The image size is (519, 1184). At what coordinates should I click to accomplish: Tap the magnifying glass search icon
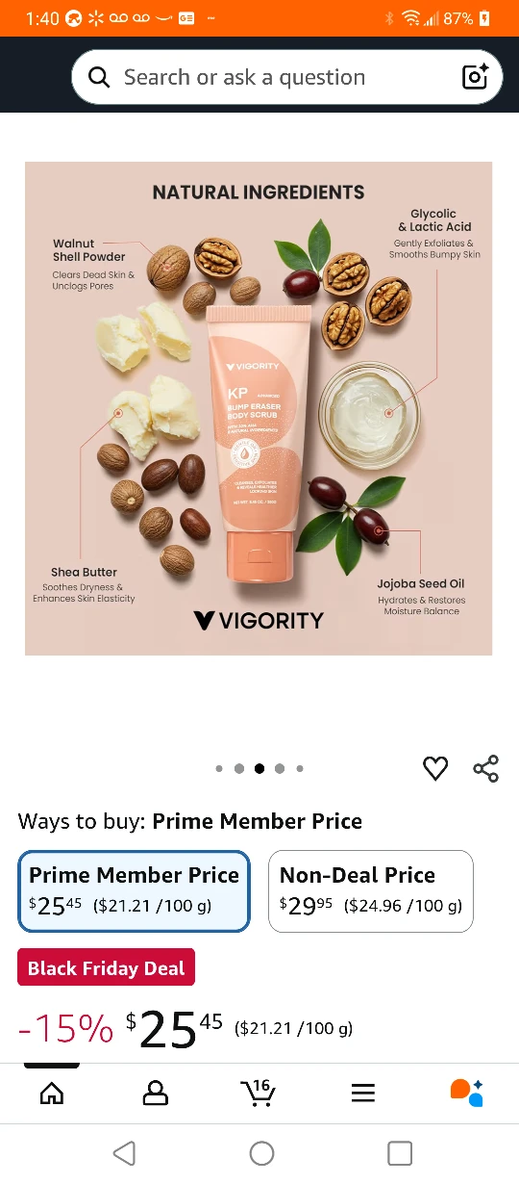click(x=99, y=78)
